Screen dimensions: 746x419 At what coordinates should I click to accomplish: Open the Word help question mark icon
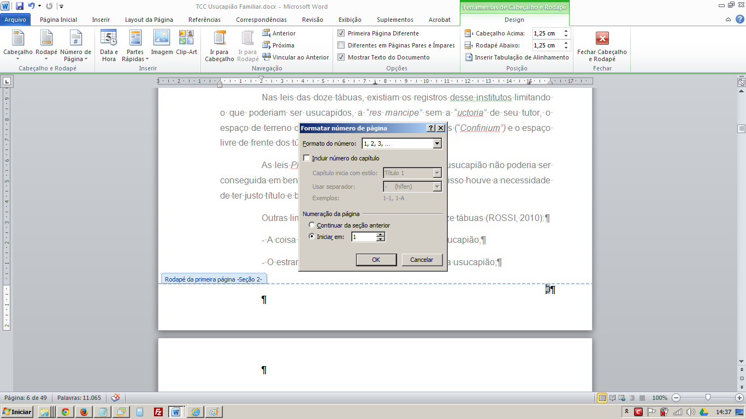[x=738, y=20]
